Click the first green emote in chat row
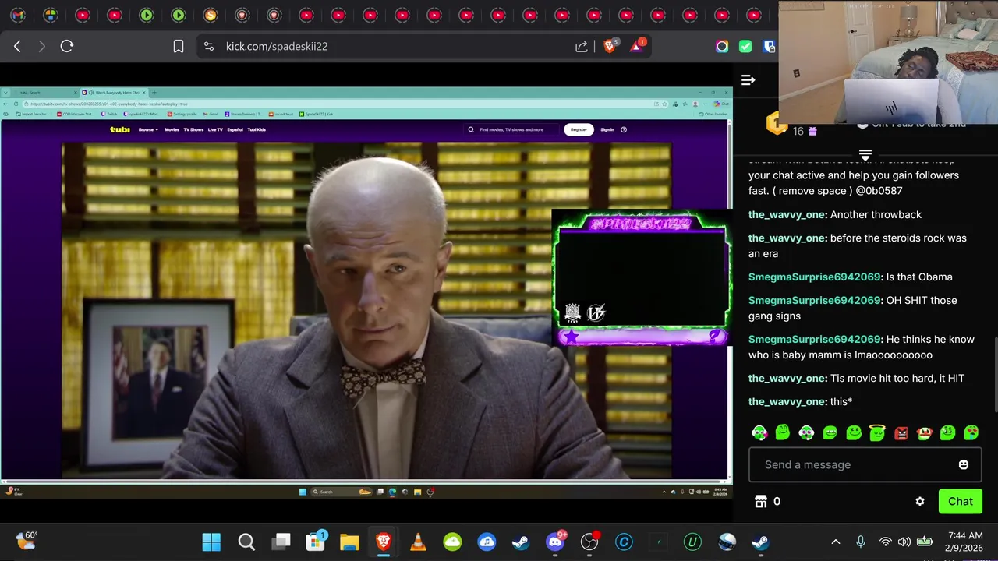The width and height of the screenshot is (998, 561). 759,432
